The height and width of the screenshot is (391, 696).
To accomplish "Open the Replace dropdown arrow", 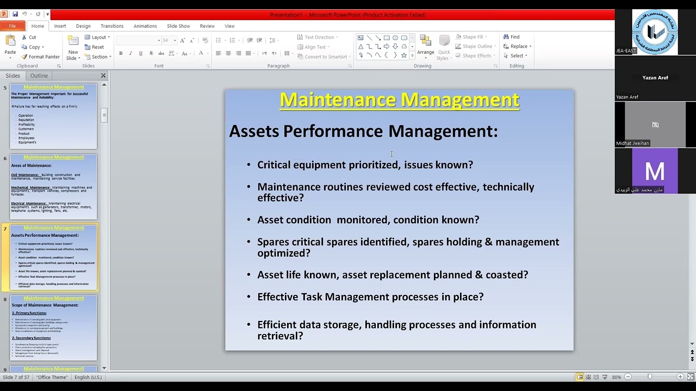I will pos(530,47).
